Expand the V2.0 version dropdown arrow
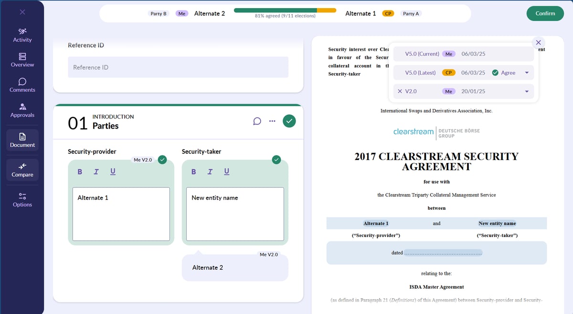The image size is (573, 314). point(527,91)
